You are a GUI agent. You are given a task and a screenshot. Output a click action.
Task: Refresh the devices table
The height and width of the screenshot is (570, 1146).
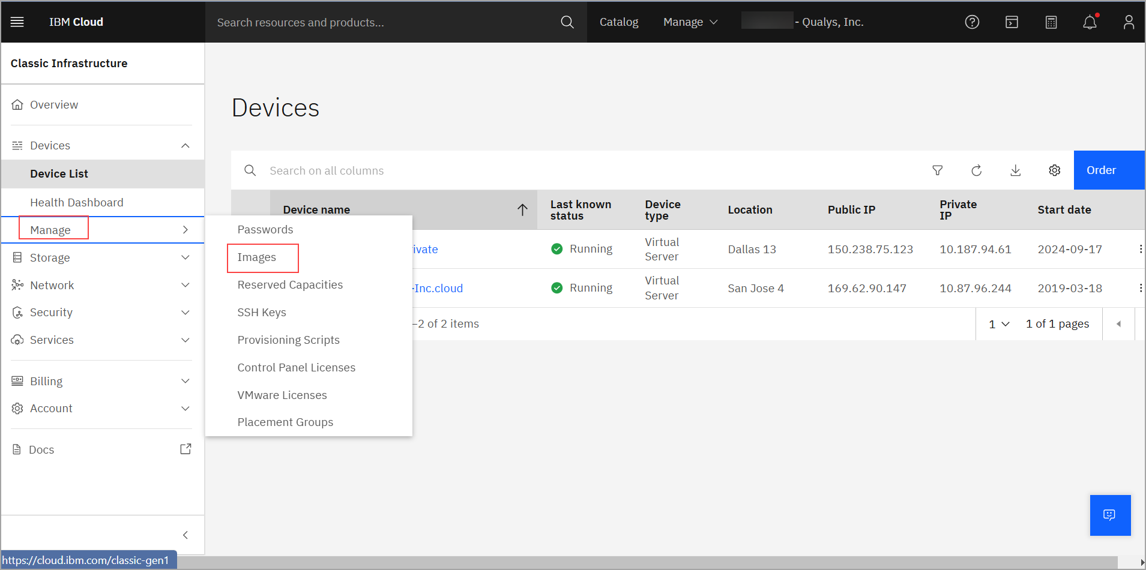coord(976,170)
